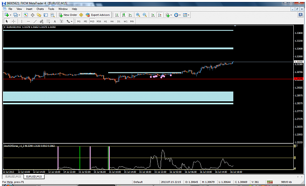Screen dimensions: 306x186
Task: Draw a vertical line tool
Action: pos(22,21)
